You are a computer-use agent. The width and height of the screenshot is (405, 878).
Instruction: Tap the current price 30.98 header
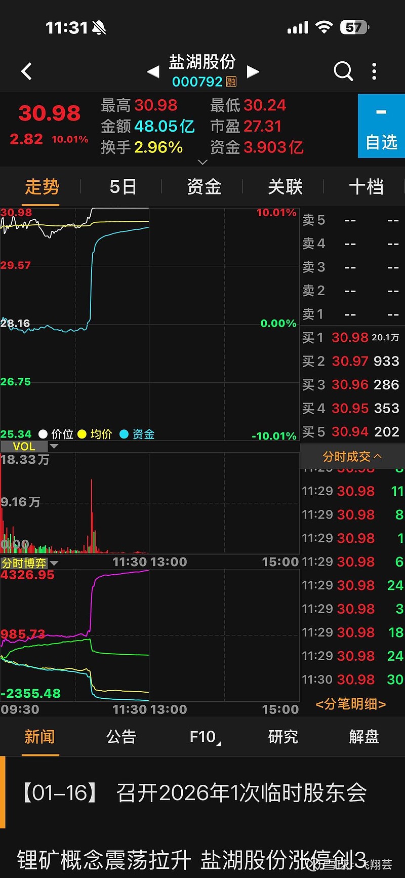(50, 113)
